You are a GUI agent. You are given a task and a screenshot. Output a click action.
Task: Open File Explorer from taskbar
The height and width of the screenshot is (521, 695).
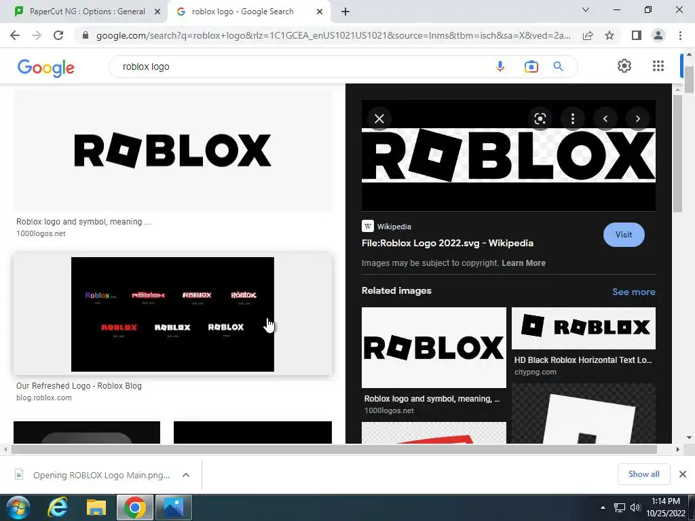(x=96, y=507)
